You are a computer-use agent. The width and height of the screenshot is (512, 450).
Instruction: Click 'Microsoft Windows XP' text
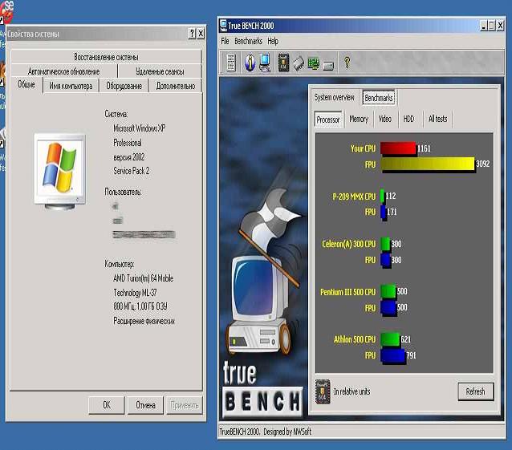click(x=139, y=128)
